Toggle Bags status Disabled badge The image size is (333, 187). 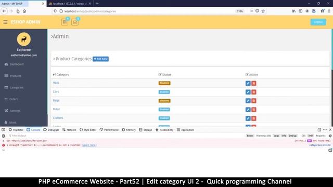coord(164,101)
